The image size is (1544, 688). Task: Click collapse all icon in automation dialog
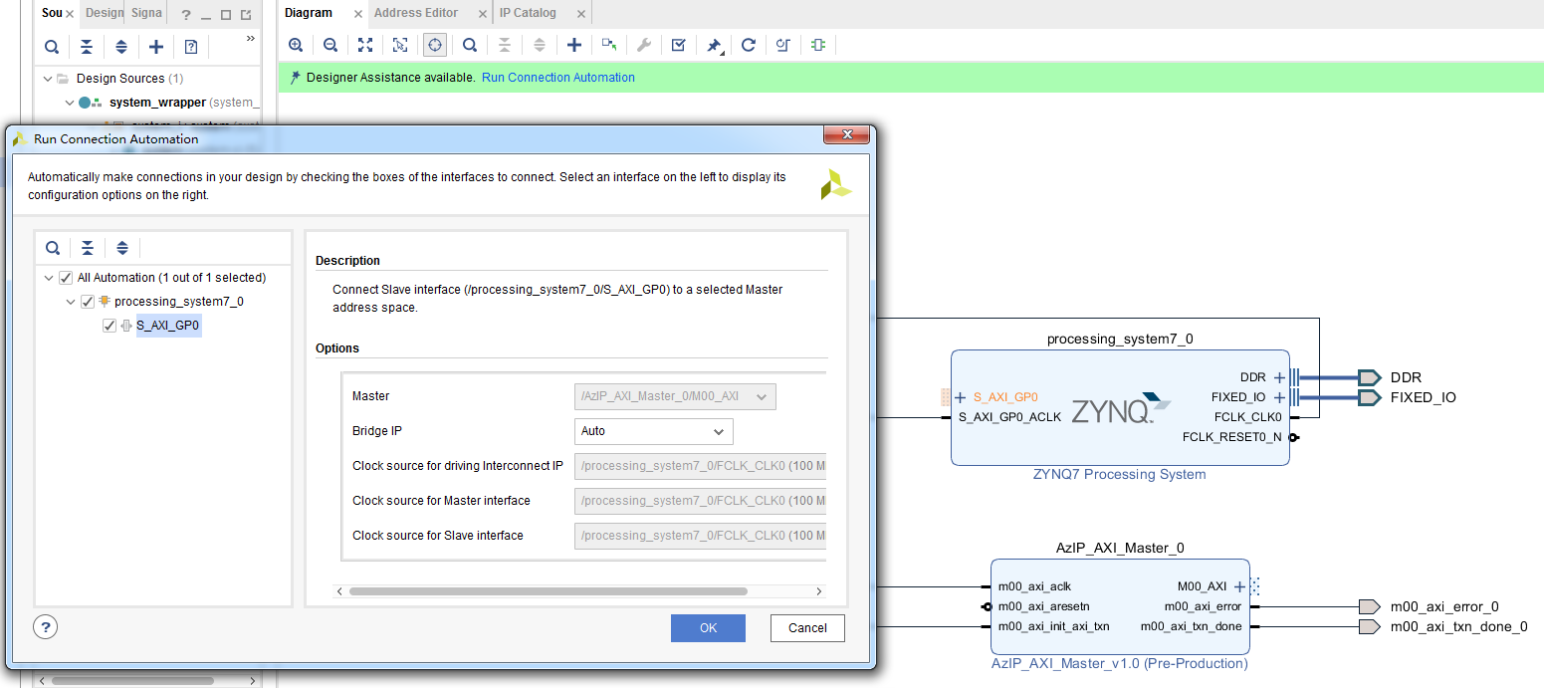click(x=88, y=248)
